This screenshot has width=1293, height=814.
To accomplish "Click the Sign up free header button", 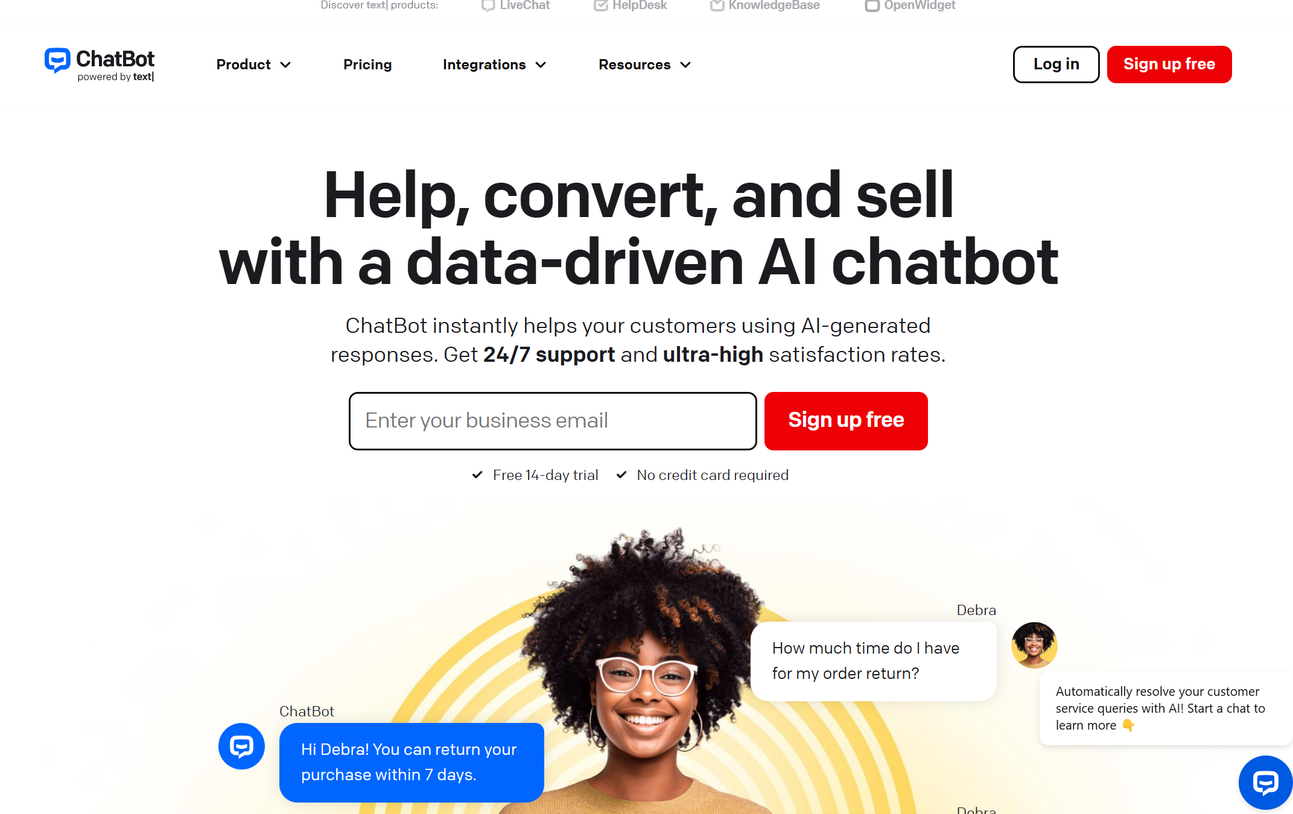I will coord(1169,64).
